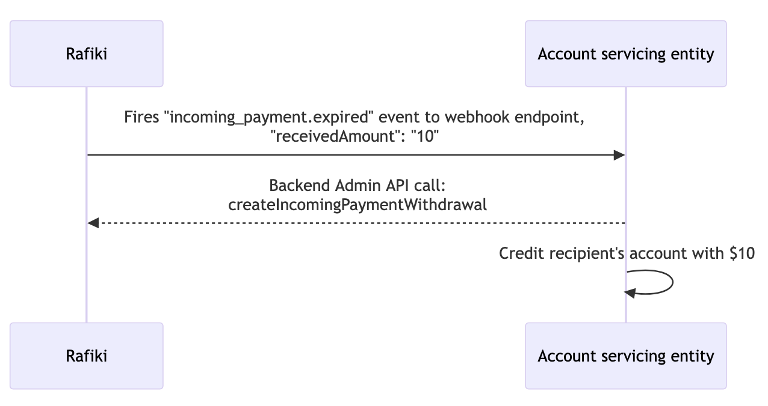The height and width of the screenshot is (406, 768).
Task: Click the solid arrowhead at Account servicing entity
Action: 619,156
